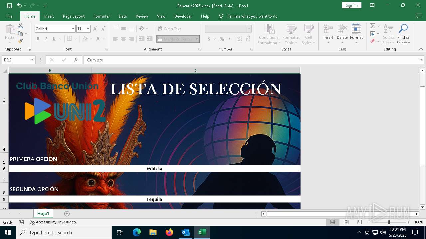Click Merge & Center
This screenshot has height=239, width=426.
point(175,39)
